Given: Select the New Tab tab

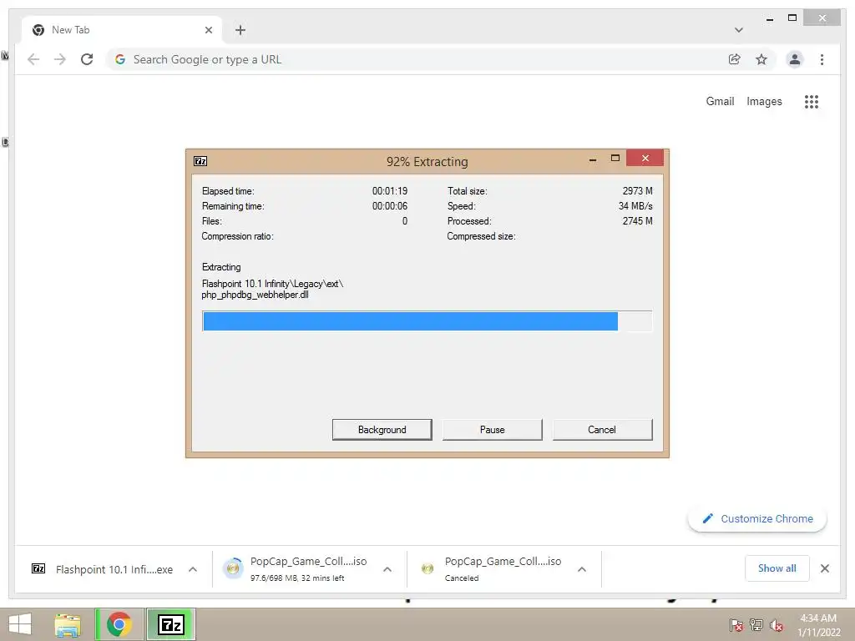Looking at the screenshot, I should point(121,30).
